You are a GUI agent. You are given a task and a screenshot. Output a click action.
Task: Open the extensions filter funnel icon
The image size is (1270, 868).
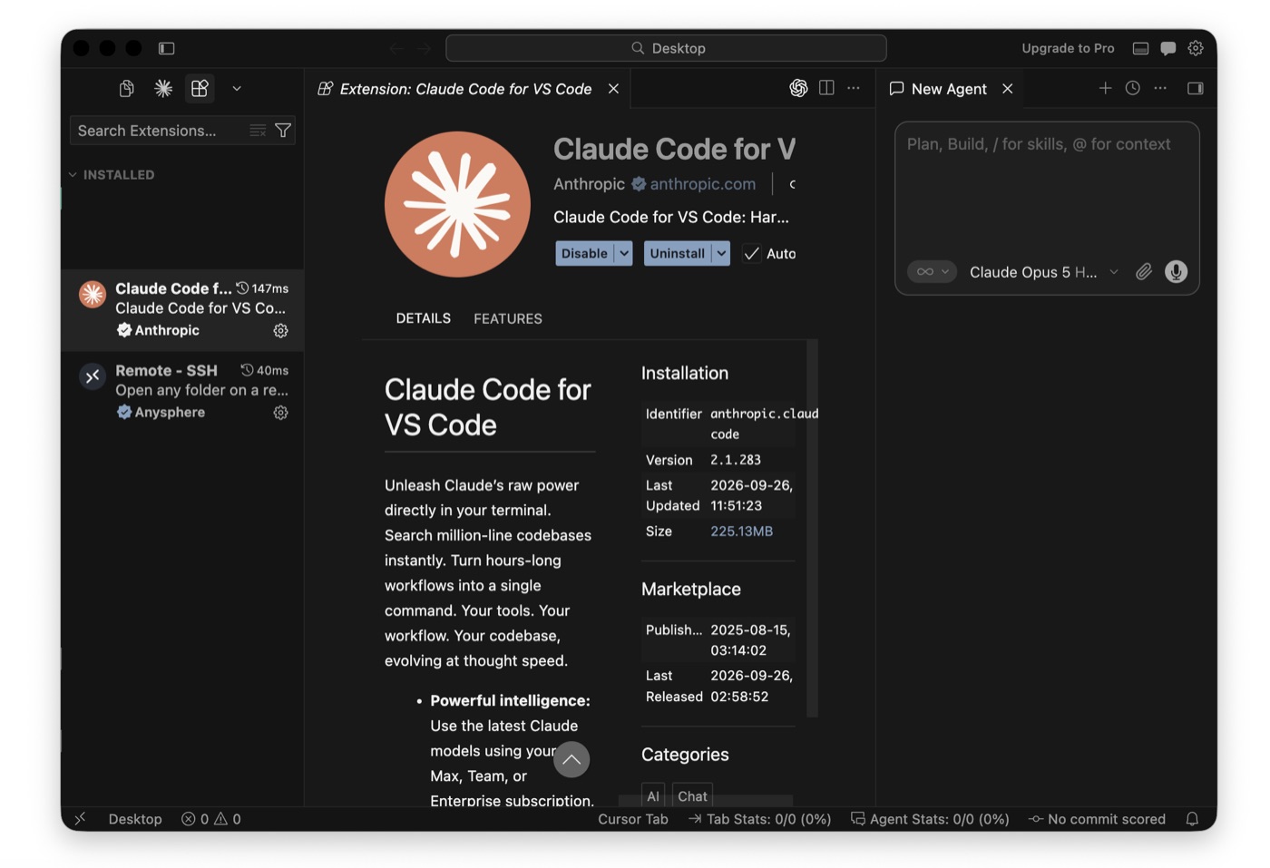point(283,131)
